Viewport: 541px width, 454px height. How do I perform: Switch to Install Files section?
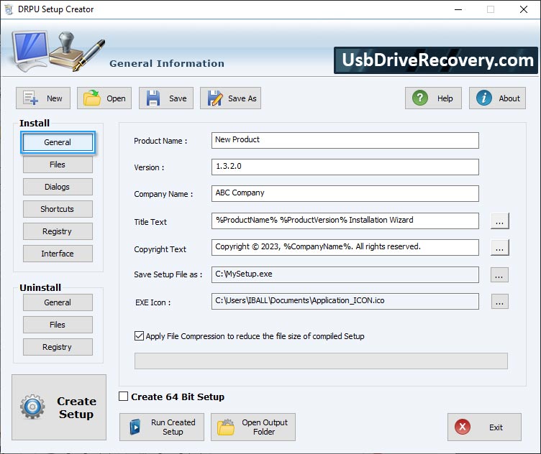(58, 165)
